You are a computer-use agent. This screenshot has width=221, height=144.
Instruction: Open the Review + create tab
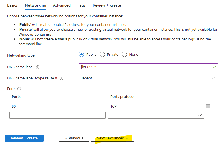(x=107, y=5)
